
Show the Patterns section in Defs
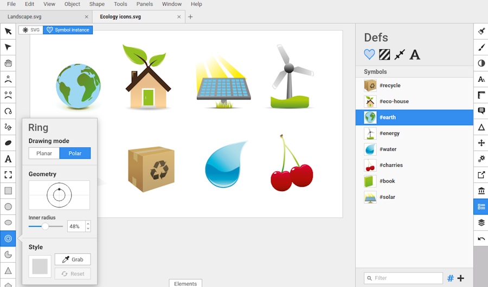tap(384, 54)
